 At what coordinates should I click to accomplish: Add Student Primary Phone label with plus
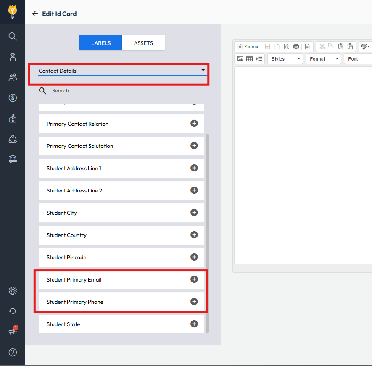point(194,302)
